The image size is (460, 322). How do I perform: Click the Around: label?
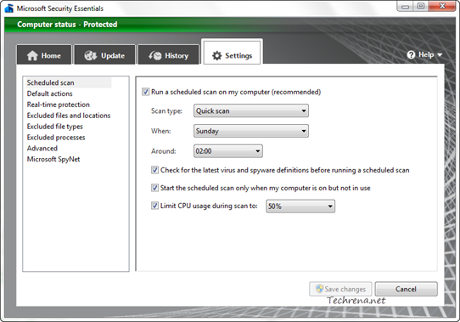coord(164,151)
